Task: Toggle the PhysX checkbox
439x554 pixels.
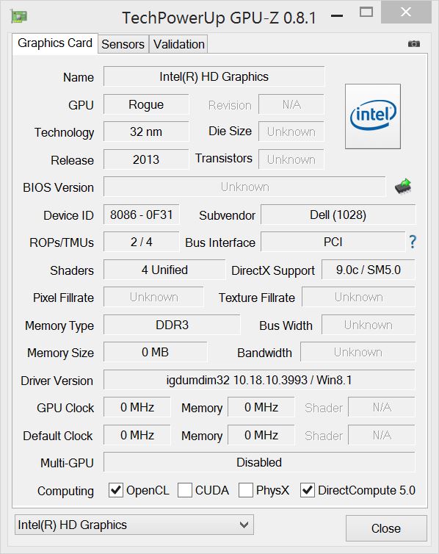Action: click(246, 490)
